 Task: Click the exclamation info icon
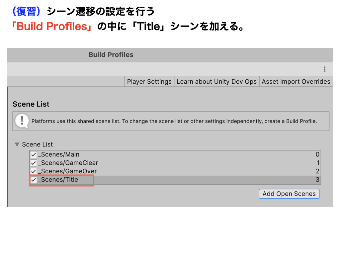pyautogui.click(x=22, y=121)
